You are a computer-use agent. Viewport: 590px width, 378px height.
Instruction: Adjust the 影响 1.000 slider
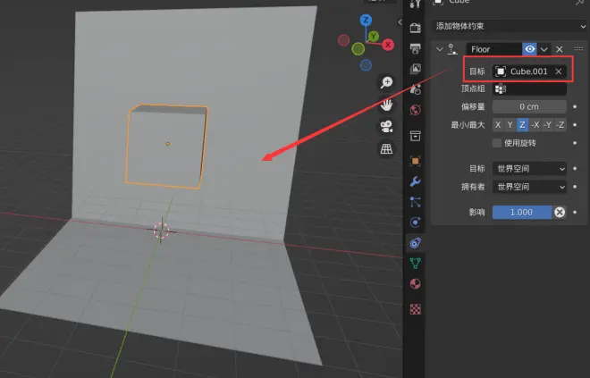[x=522, y=213]
